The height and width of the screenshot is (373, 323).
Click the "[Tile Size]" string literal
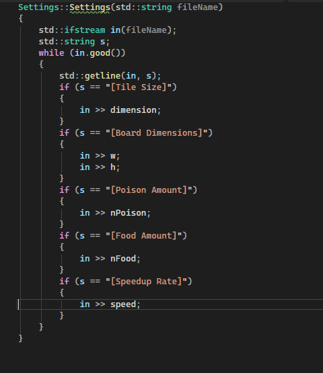click(139, 87)
